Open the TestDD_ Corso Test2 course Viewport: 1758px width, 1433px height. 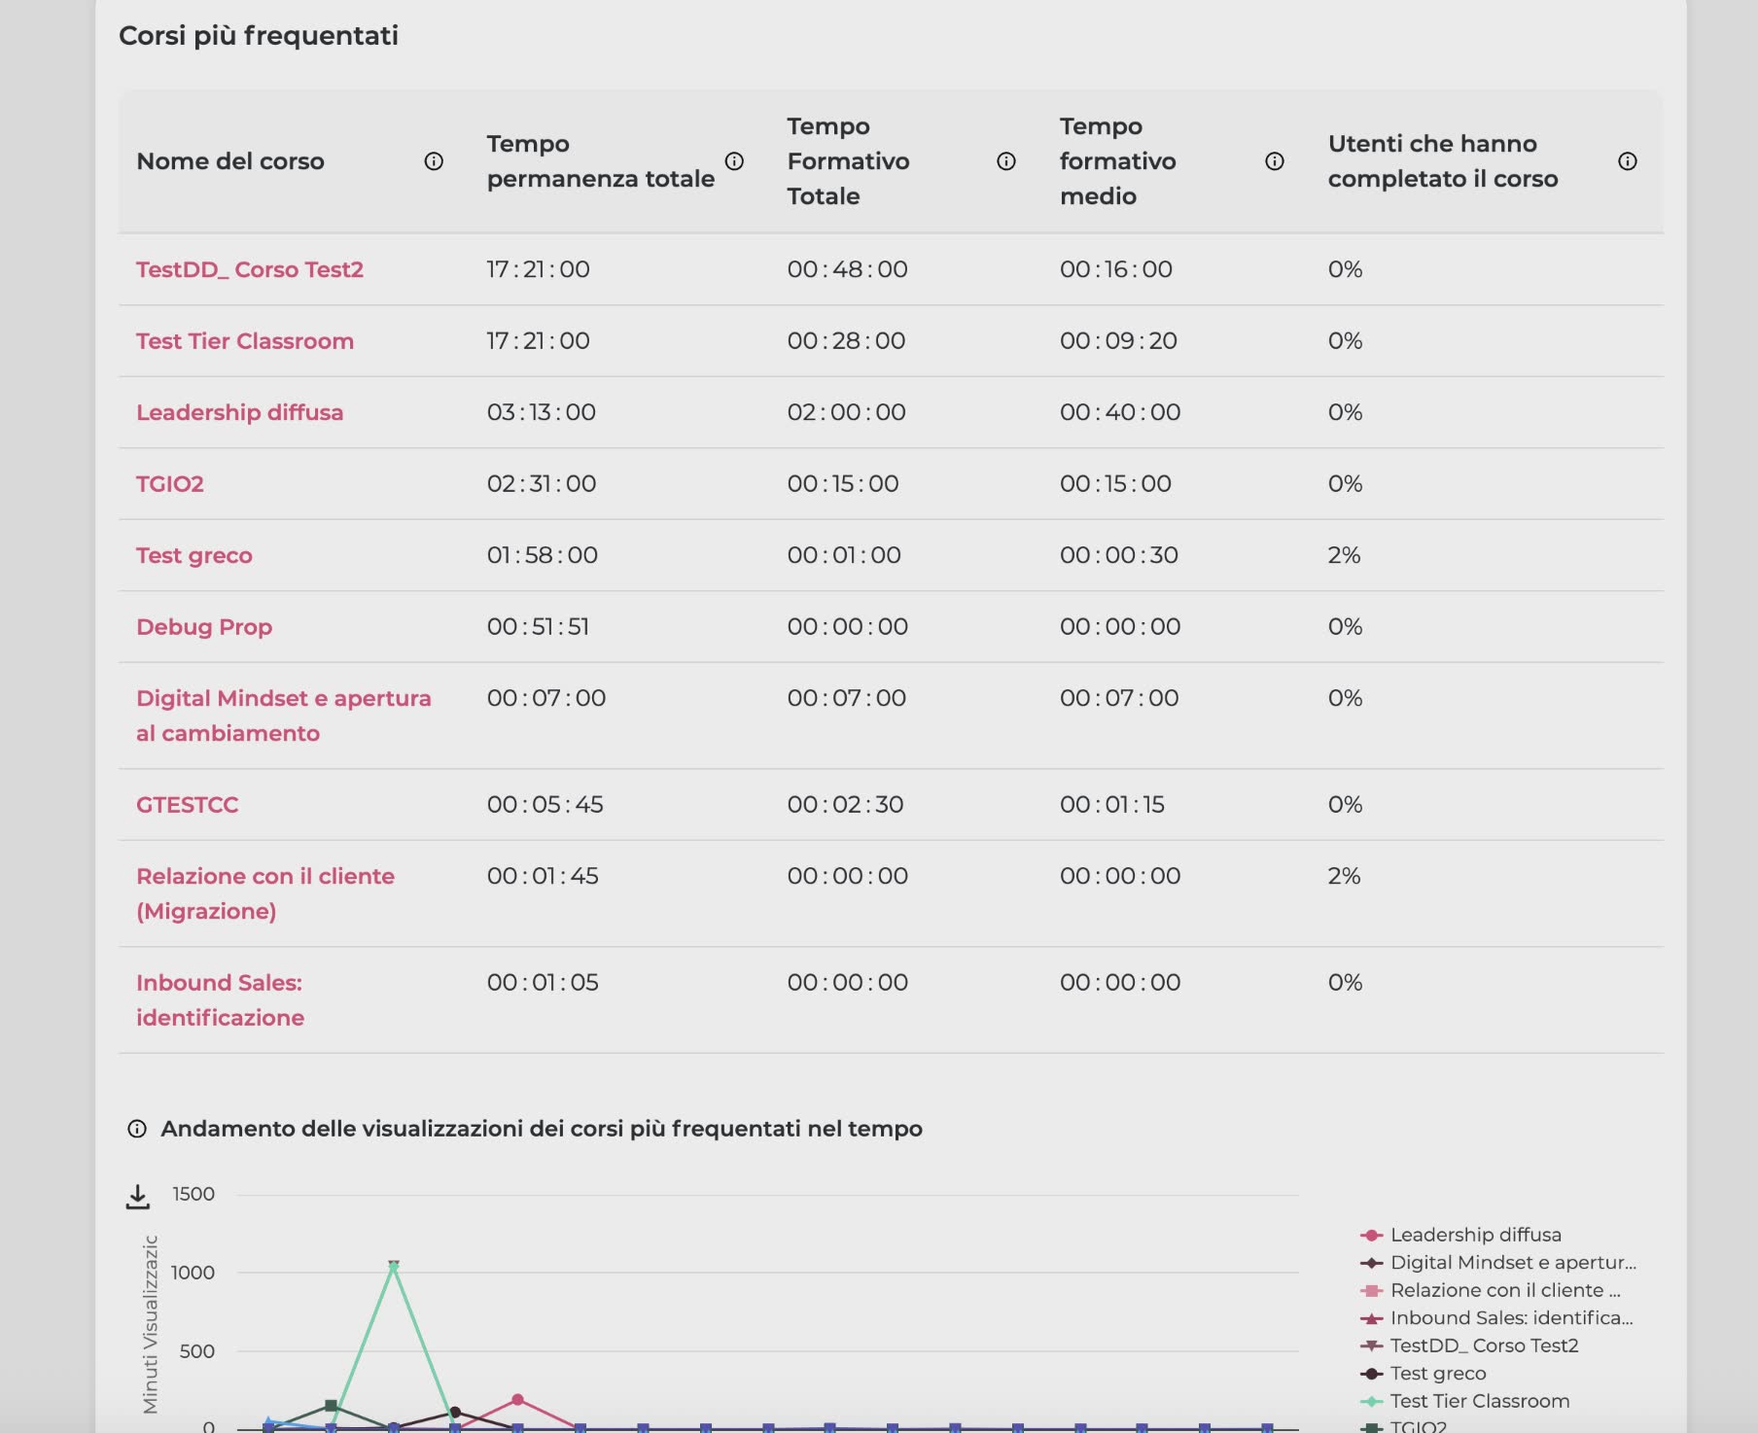coord(250,269)
